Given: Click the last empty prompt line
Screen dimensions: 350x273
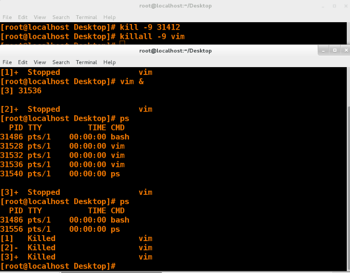Looking at the screenshot, I should pyautogui.click(x=58, y=266).
